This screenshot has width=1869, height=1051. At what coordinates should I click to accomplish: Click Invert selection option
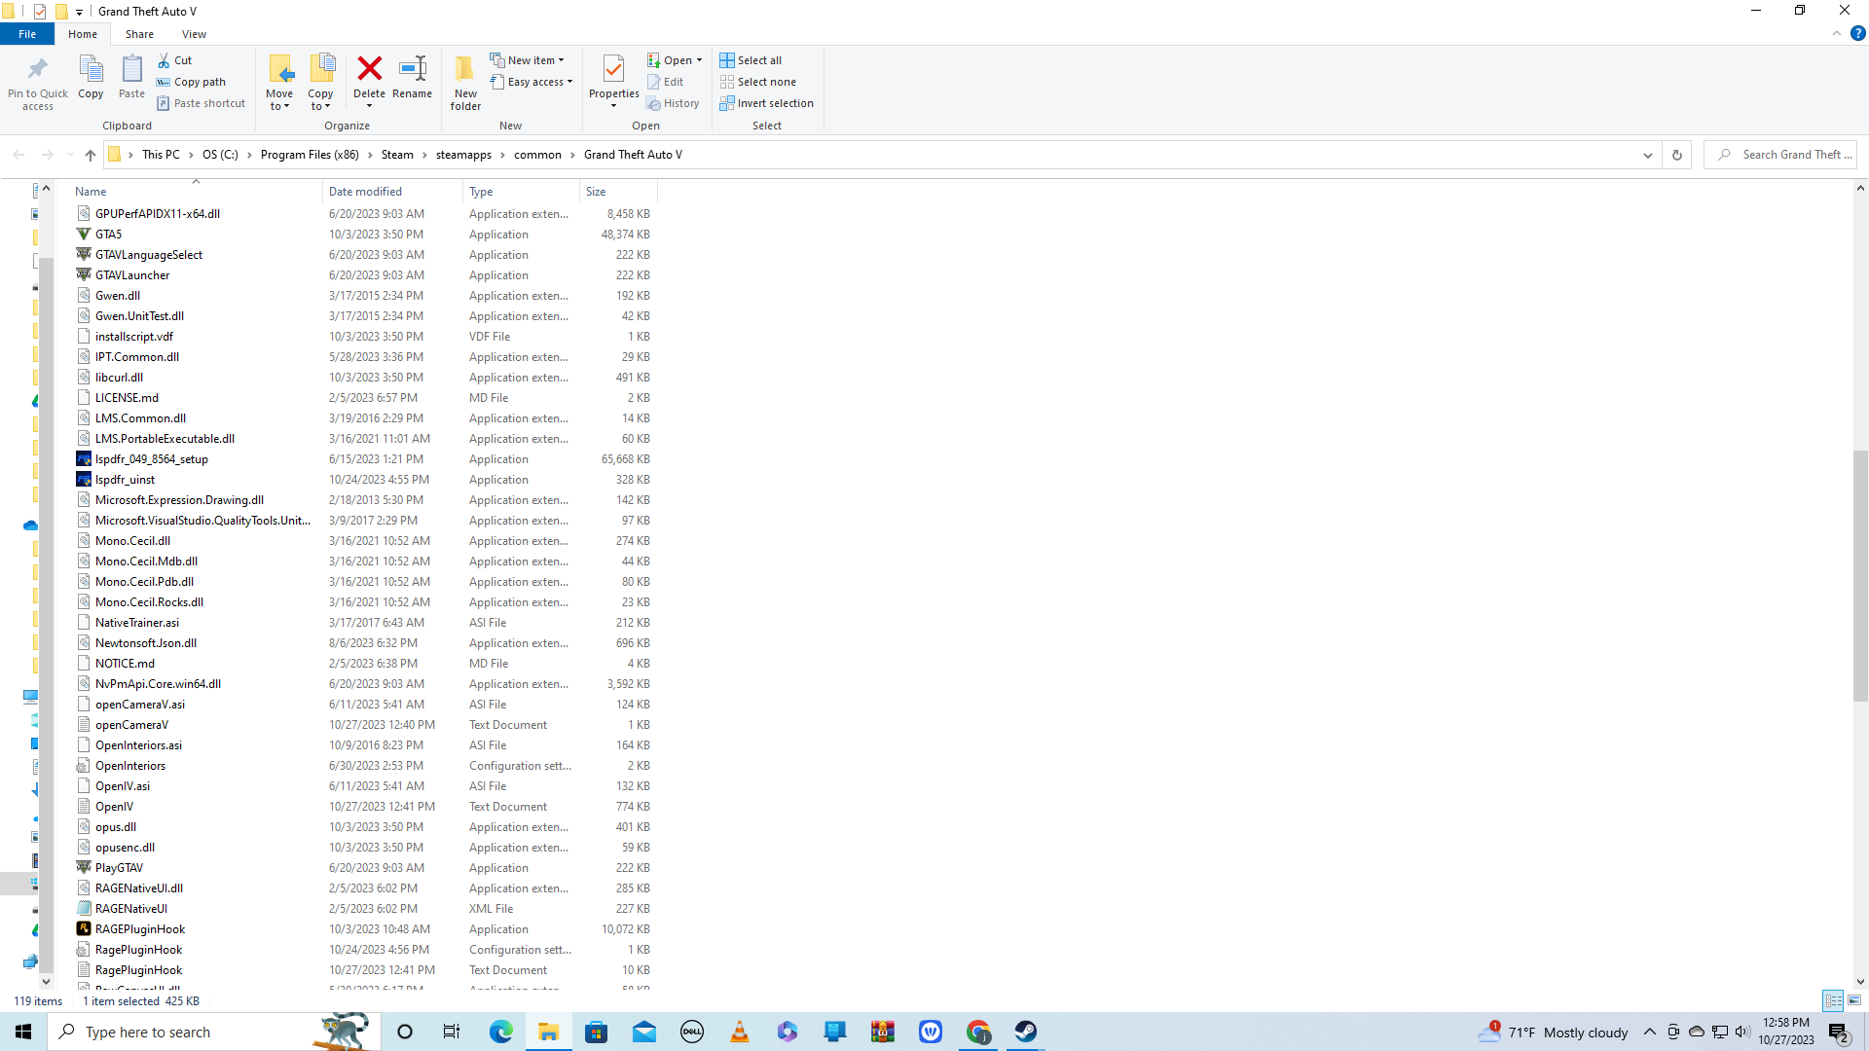coord(766,103)
